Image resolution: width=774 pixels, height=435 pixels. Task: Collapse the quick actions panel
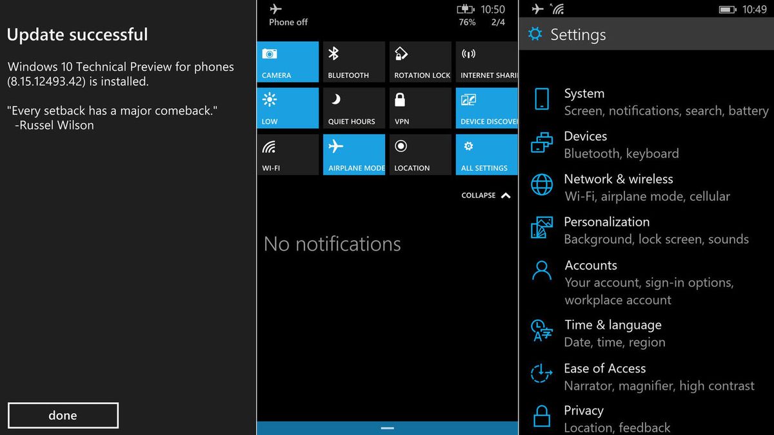(486, 195)
